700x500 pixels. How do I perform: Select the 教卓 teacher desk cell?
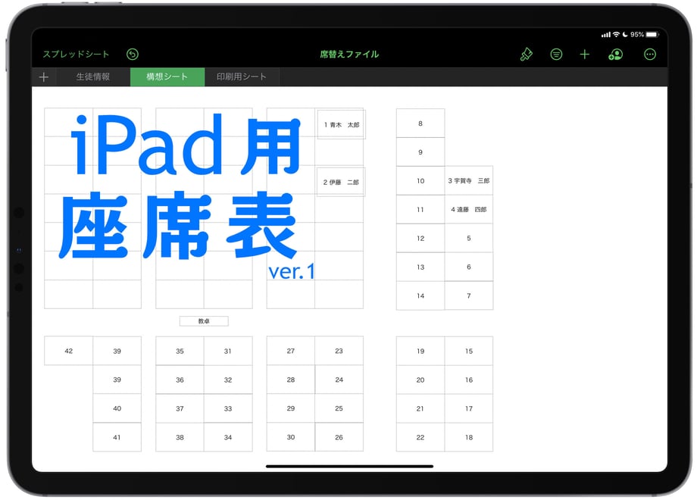click(204, 321)
